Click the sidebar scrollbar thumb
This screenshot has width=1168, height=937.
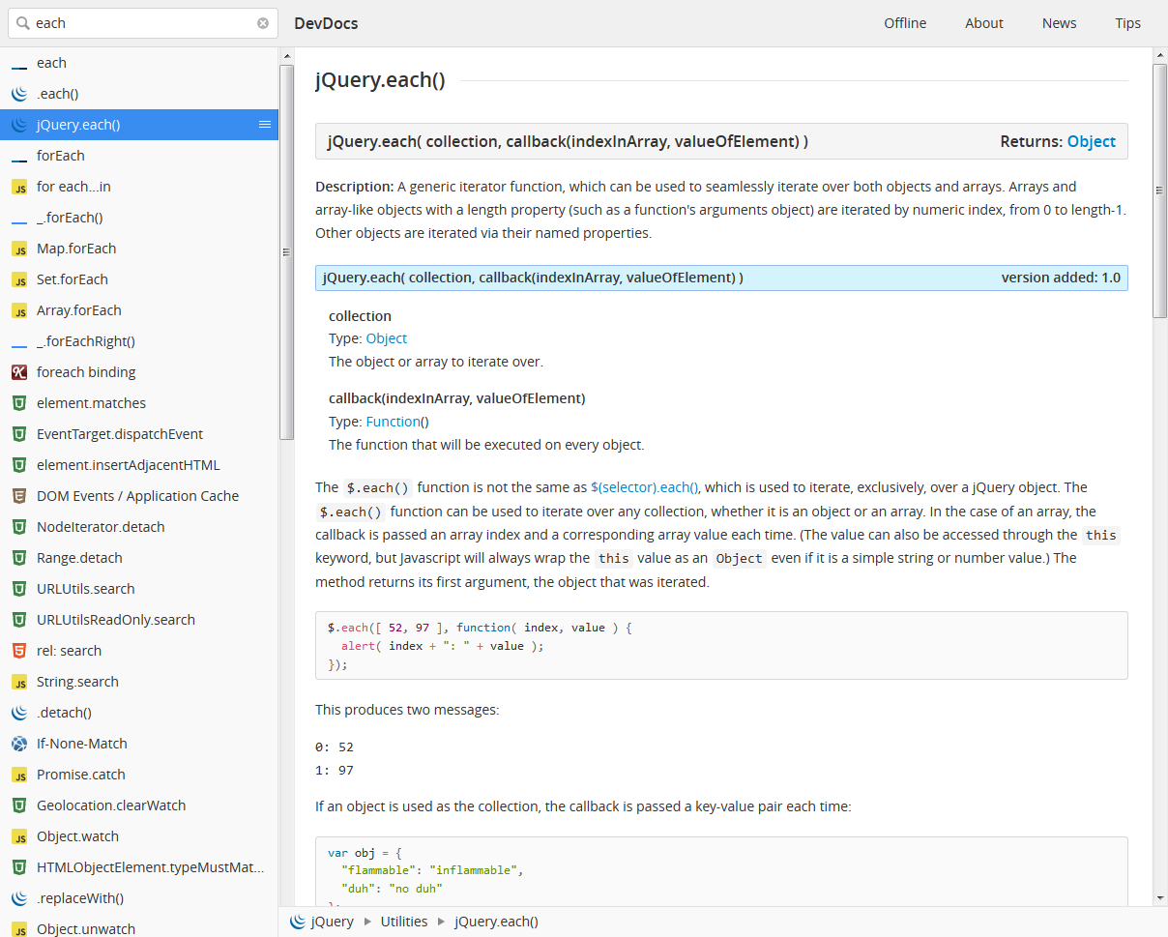click(x=286, y=253)
